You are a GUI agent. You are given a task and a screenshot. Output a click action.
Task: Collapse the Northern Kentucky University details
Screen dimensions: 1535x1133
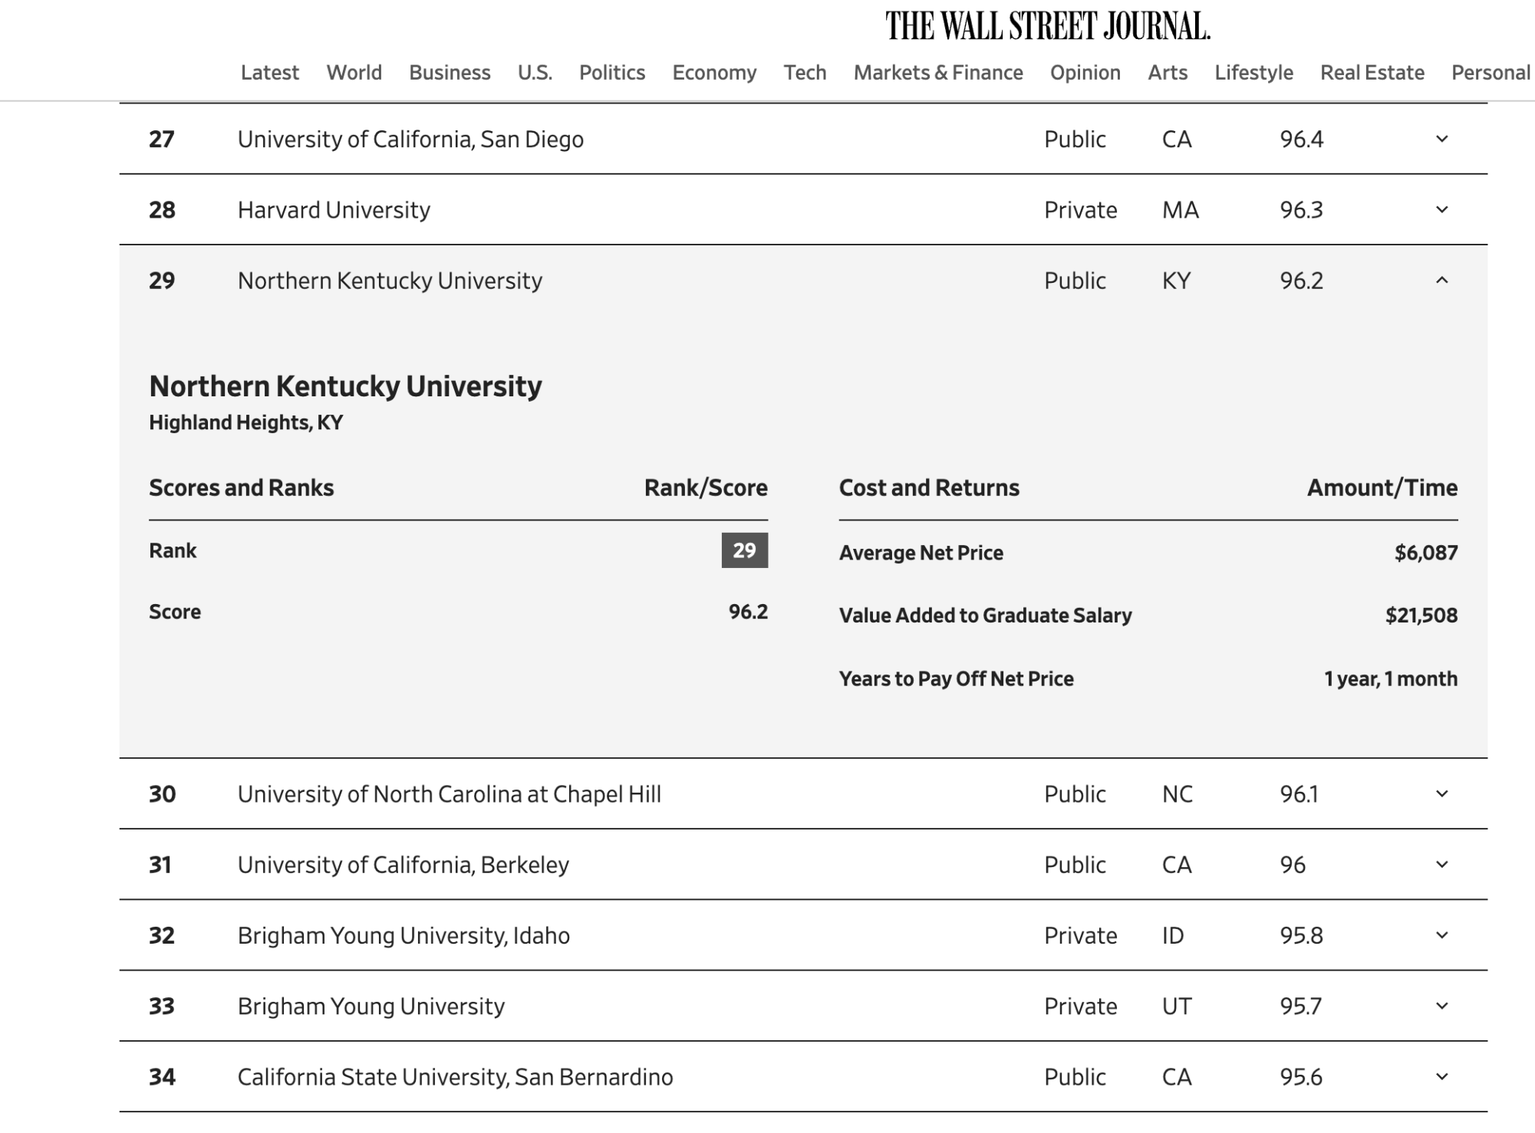[x=1441, y=281]
